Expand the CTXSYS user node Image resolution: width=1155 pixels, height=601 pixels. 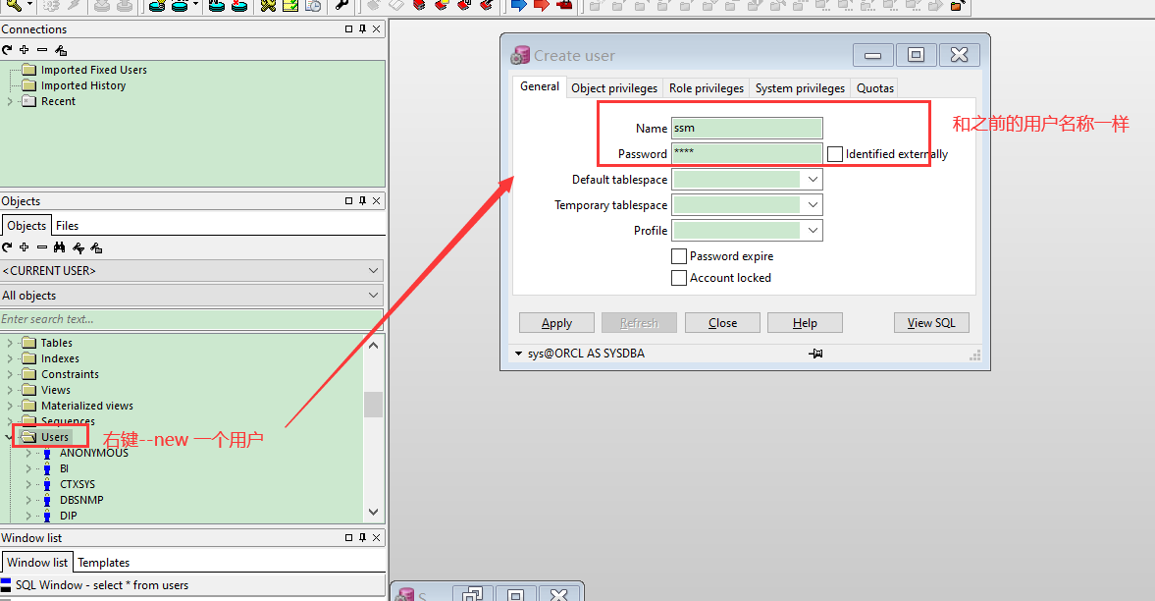28,484
